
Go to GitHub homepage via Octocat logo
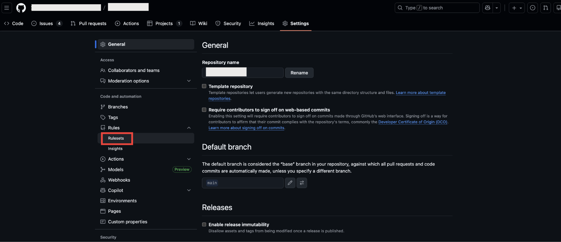(x=21, y=8)
